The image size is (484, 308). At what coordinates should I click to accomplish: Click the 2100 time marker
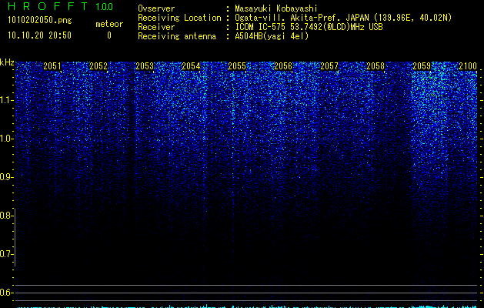[x=468, y=65]
